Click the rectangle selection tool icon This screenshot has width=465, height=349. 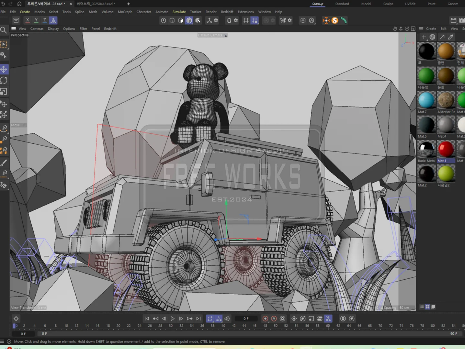click(4, 44)
